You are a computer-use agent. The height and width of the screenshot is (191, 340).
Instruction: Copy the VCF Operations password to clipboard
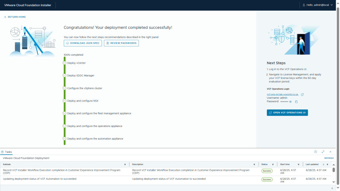(297, 102)
